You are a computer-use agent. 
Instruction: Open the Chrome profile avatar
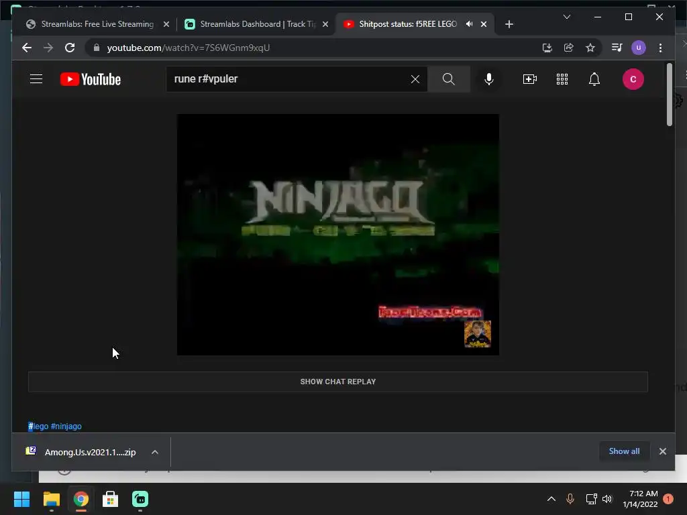(639, 48)
